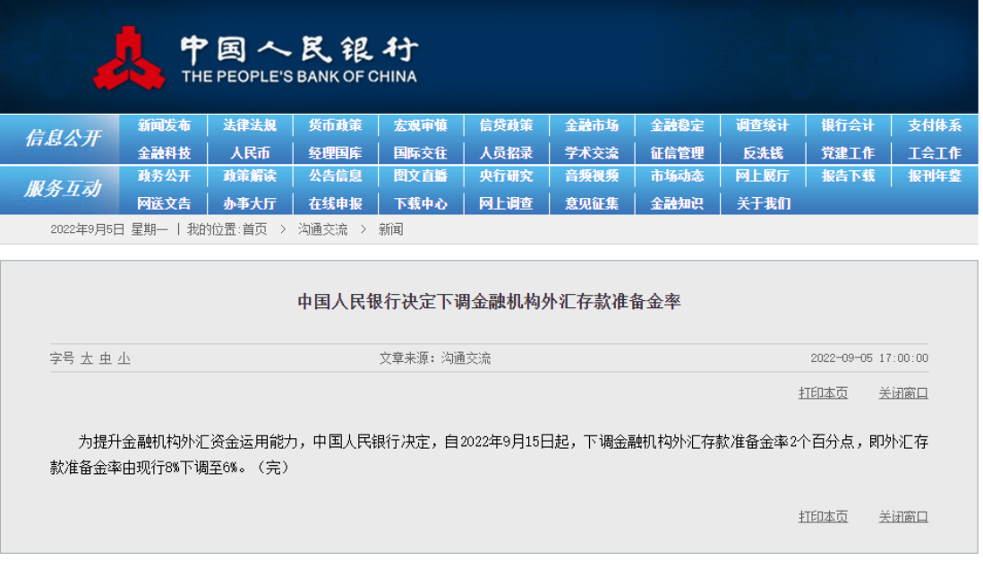Set font size to 小
The width and height of the screenshot is (983, 577).
pos(124,358)
